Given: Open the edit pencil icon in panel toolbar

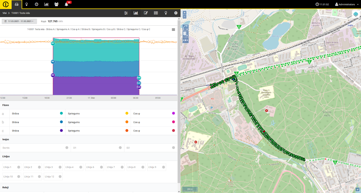Looking at the screenshot, I should coord(146,13).
